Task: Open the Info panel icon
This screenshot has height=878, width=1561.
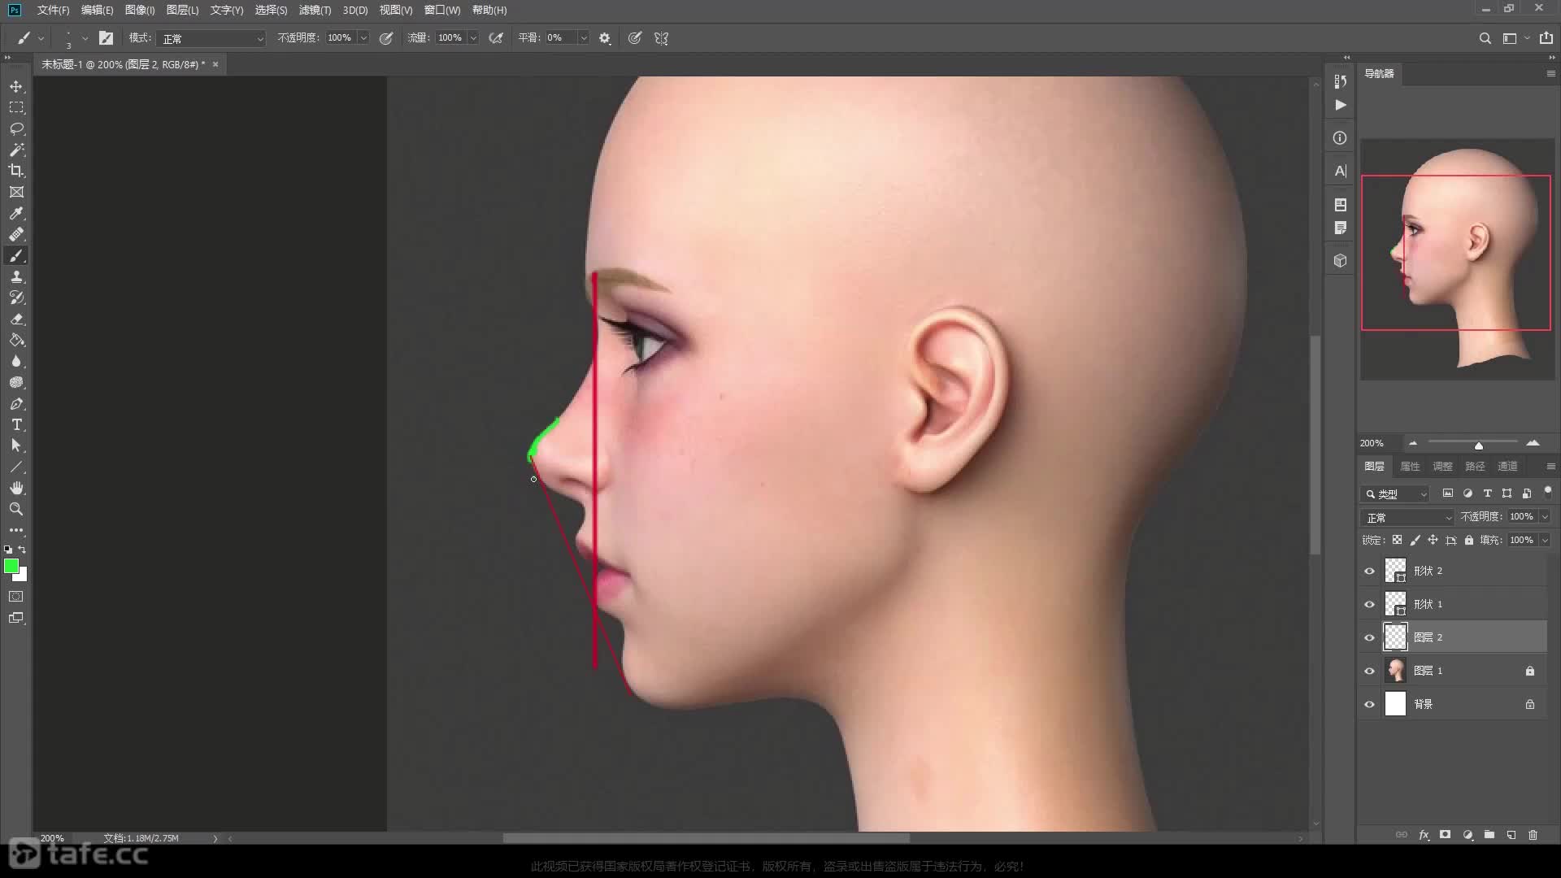Action: (1340, 138)
